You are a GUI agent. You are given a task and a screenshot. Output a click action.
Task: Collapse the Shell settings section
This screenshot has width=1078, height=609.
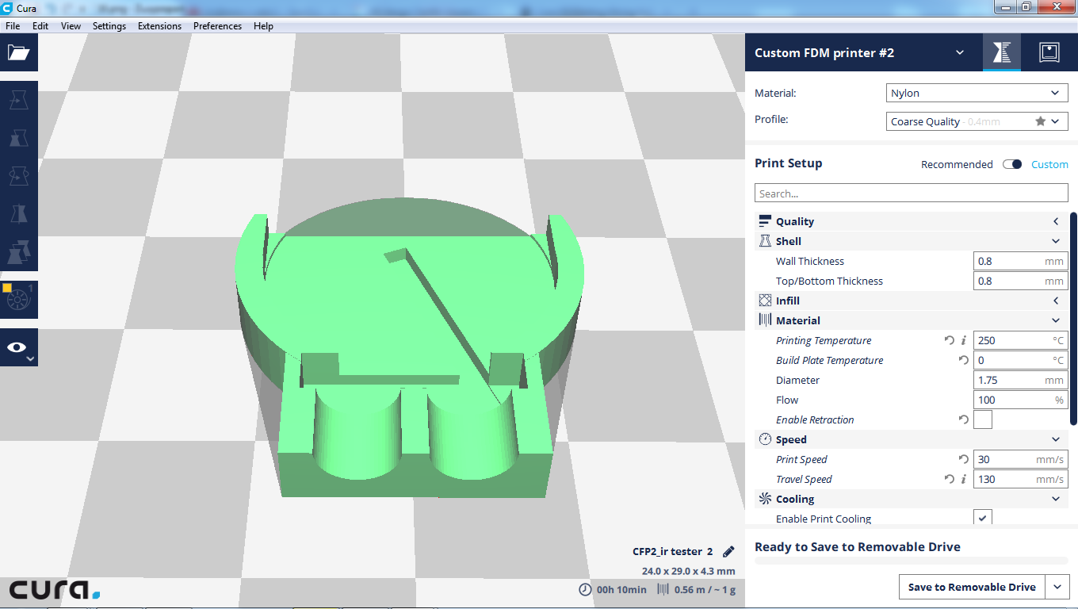(1056, 241)
